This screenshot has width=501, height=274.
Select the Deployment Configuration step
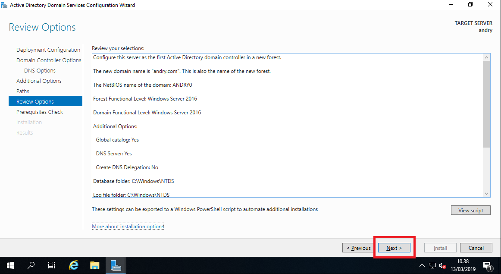point(48,50)
